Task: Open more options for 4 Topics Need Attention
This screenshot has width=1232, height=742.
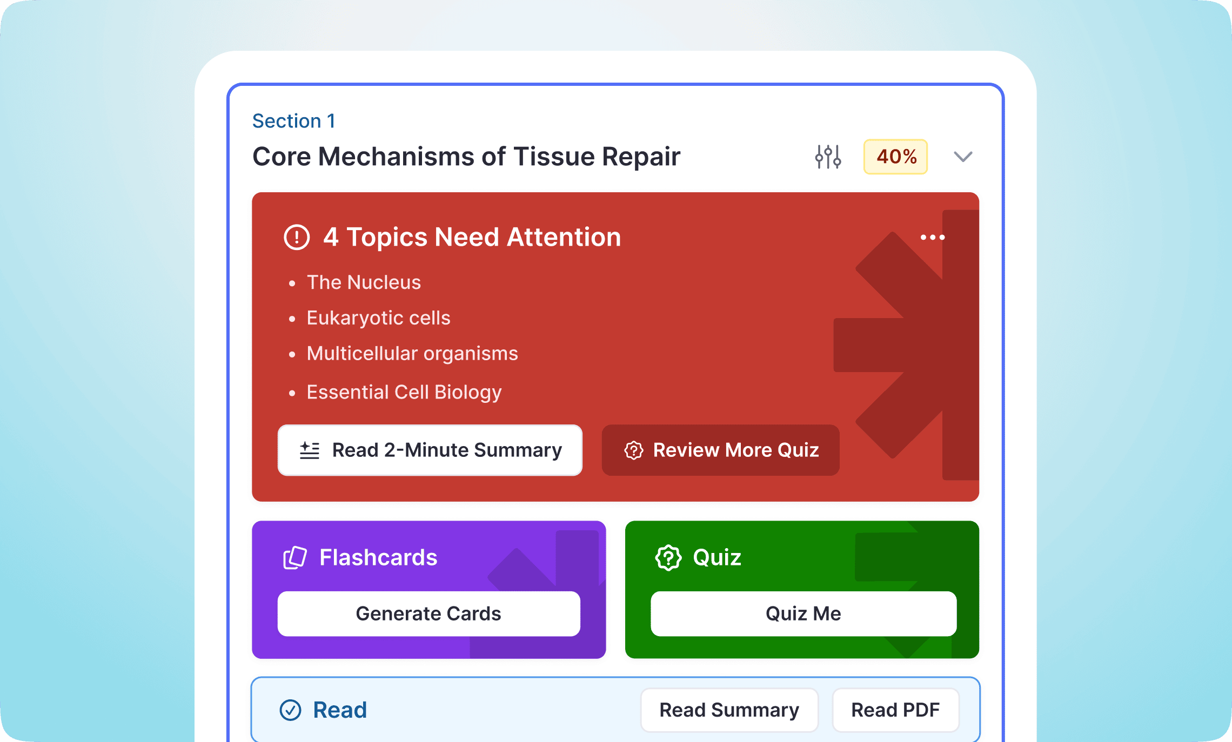Action: 933,237
